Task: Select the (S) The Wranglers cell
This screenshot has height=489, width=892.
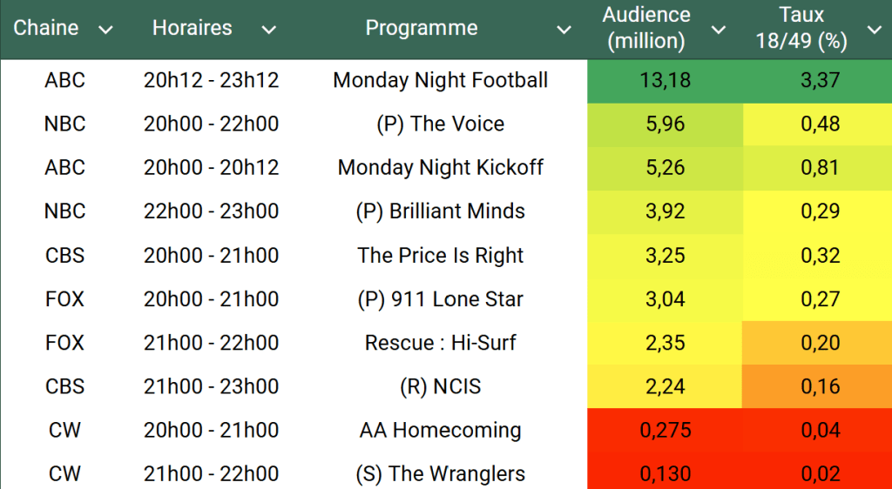Action: (441, 473)
